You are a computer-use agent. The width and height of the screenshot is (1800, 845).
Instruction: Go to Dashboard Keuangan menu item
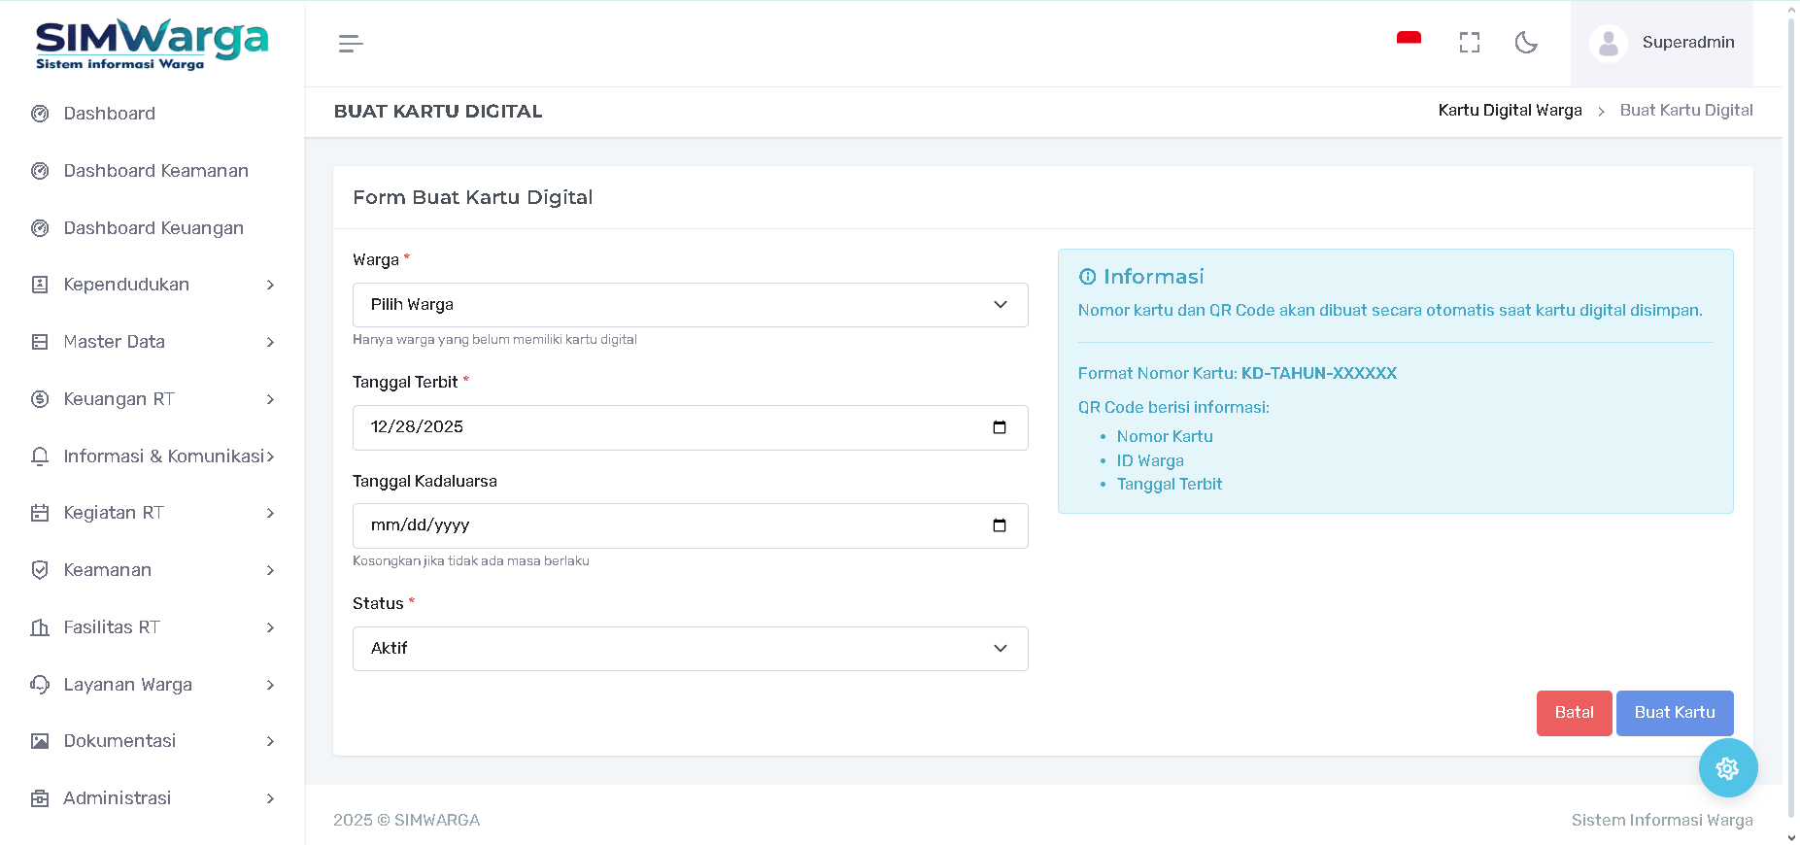tap(153, 228)
